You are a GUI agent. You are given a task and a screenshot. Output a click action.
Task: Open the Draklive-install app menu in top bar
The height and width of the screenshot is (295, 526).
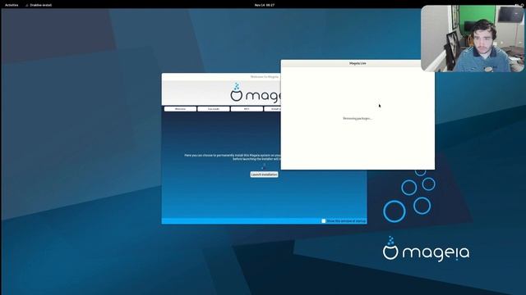(39, 5)
